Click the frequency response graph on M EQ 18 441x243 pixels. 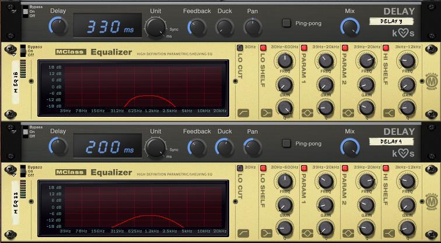click(x=134, y=88)
